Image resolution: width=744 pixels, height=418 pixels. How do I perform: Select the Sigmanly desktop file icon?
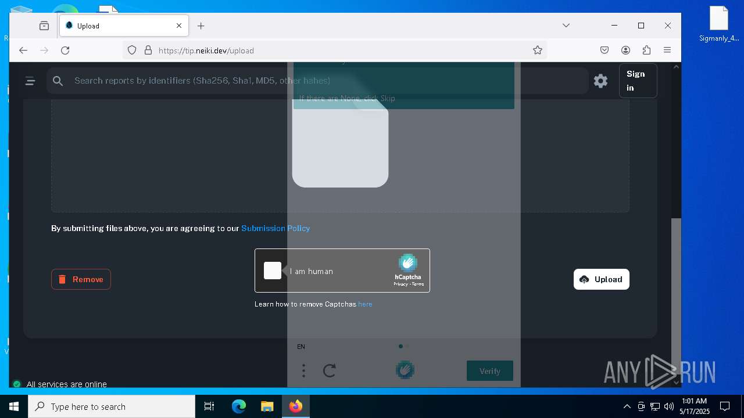click(x=719, y=24)
